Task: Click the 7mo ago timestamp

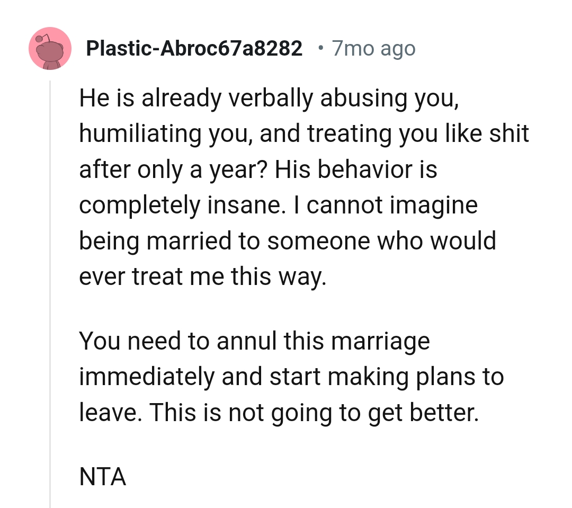Action: pyautogui.click(x=373, y=48)
